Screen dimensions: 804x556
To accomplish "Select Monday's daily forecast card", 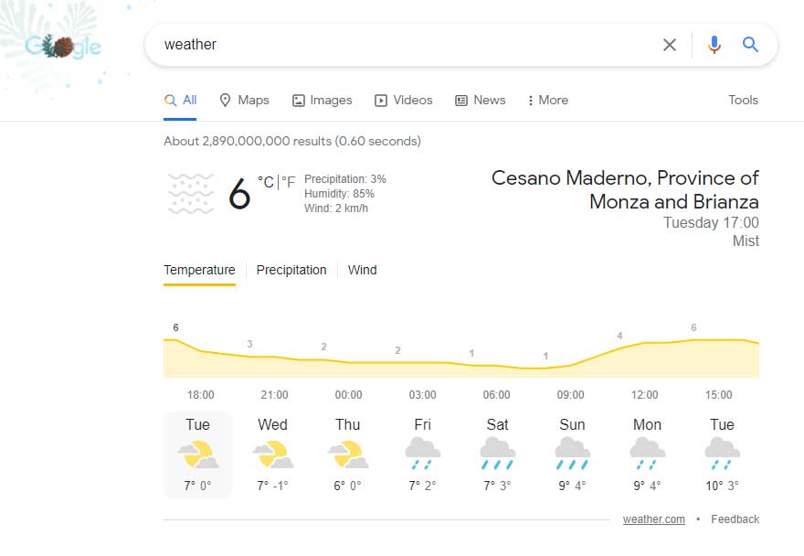I will click(647, 454).
